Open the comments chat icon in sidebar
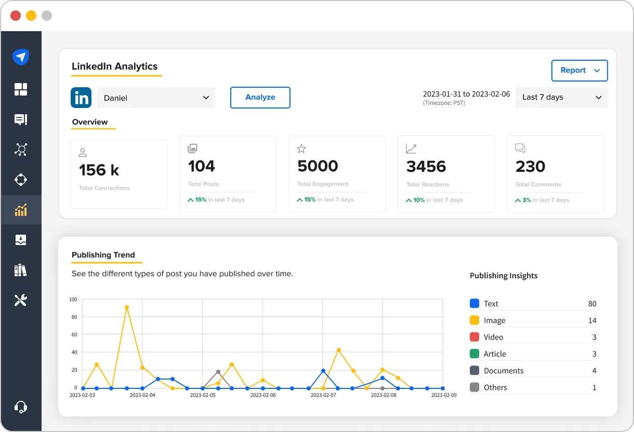Image resolution: width=634 pixels, height=432 pixels. (21, 119)
